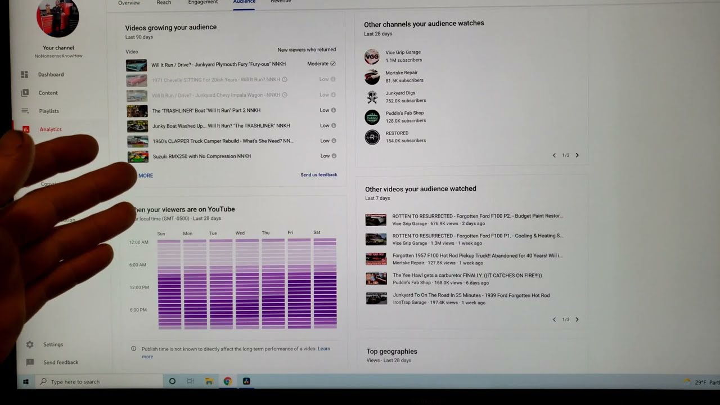Click the Windows Start button
This screenshot has height=405, width=720.
point(26,382)
